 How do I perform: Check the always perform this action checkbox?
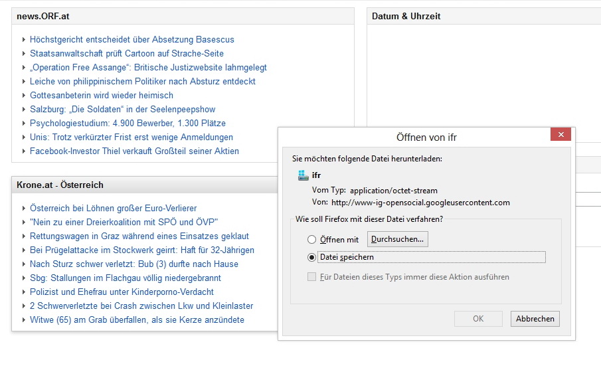311,277
